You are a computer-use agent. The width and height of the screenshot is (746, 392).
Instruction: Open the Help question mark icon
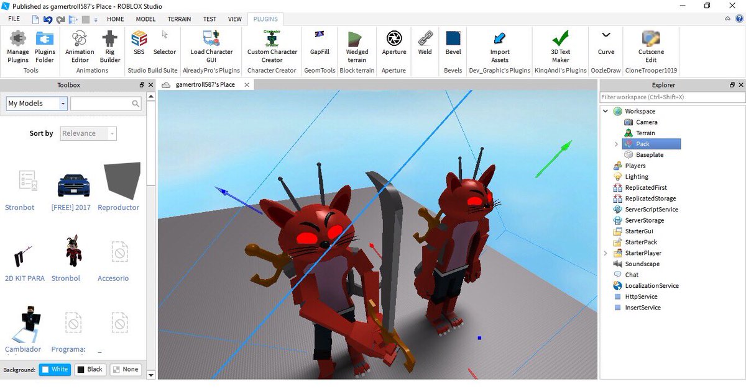(739, 19)
